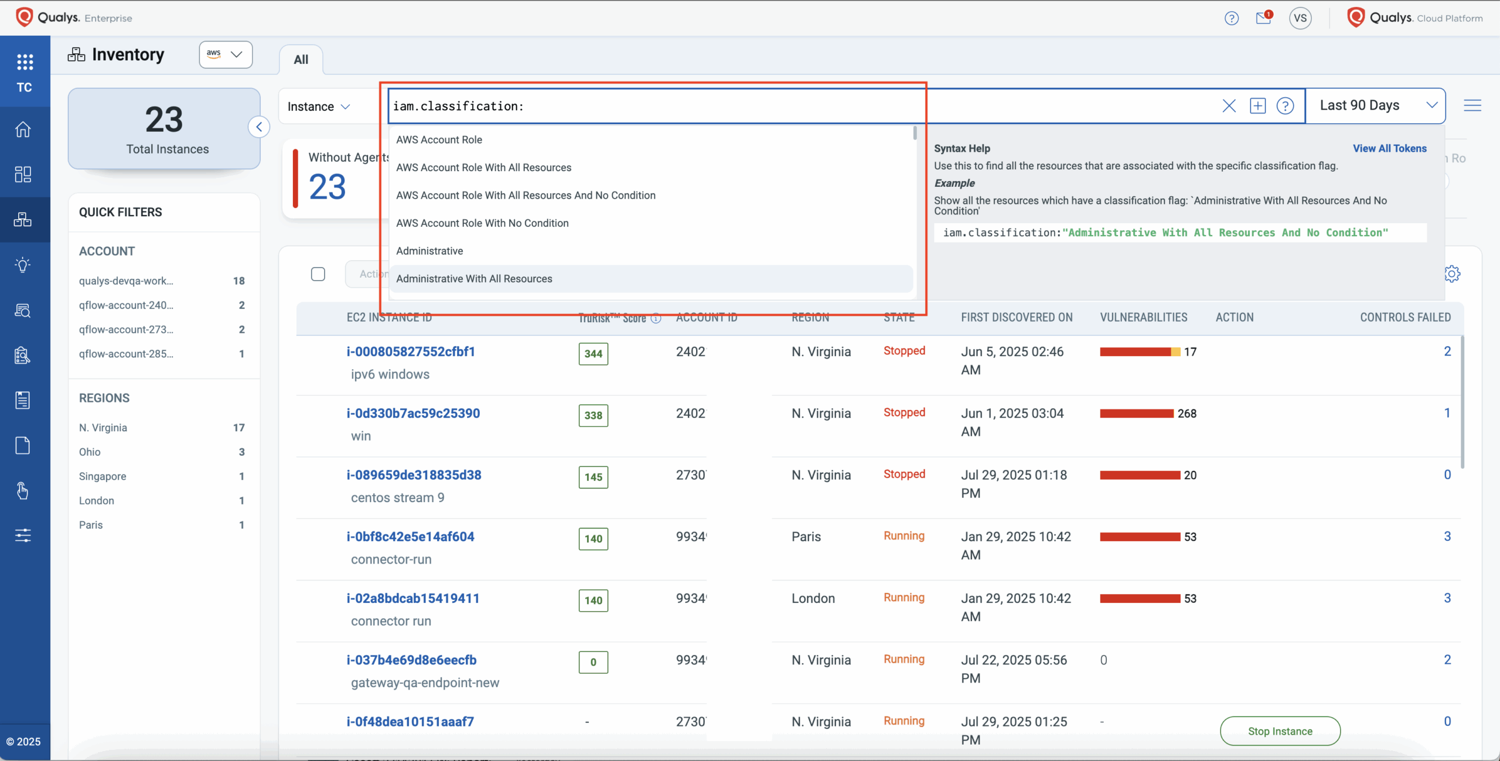Expand the aws cloud provider dropdown

click(x=226, y=54)
